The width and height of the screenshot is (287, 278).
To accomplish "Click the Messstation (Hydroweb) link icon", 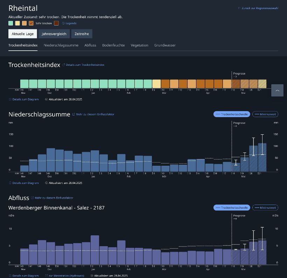I will pos(46,276).
